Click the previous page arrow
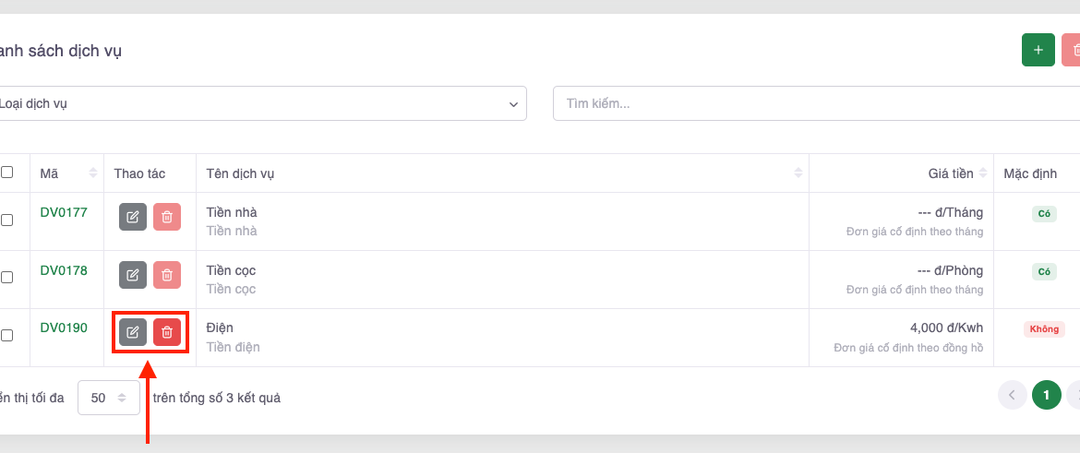Screen dimensions: 1080x453 (x=1012, y=395)
